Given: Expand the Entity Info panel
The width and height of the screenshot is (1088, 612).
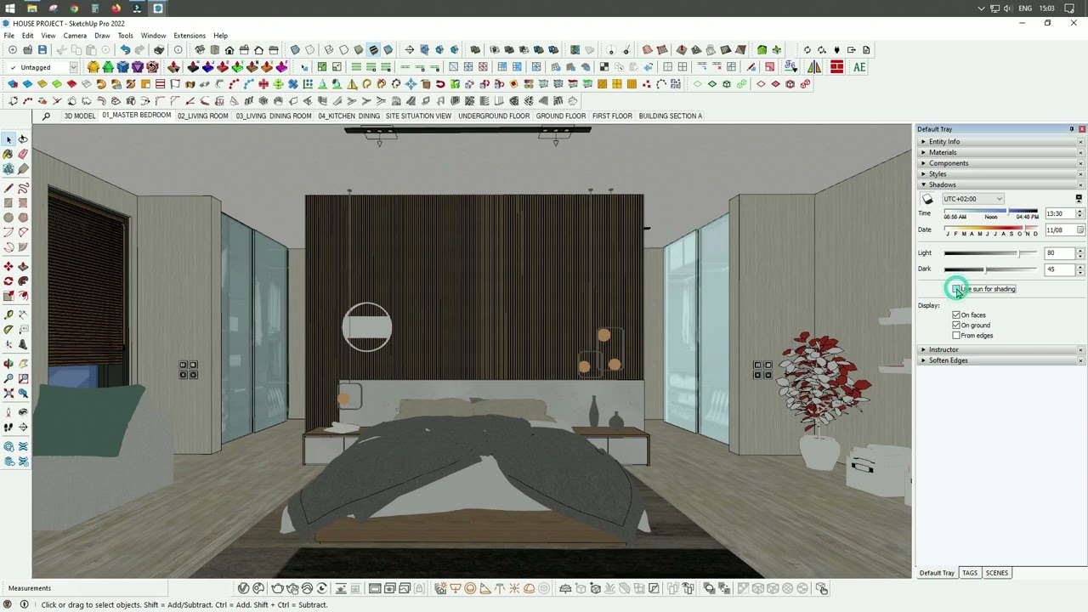Looking at the screenshot, I should [x=943, y=142].
